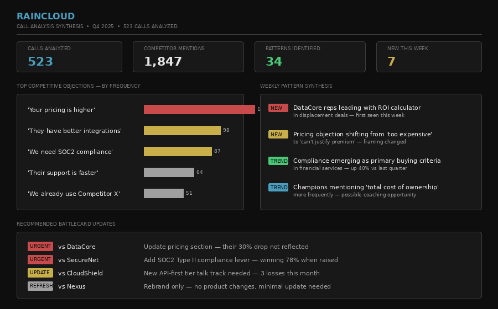Click the REFRESH badge next to vs Nexus
This screenshot has width=498, height=309.
pos(40,286)
